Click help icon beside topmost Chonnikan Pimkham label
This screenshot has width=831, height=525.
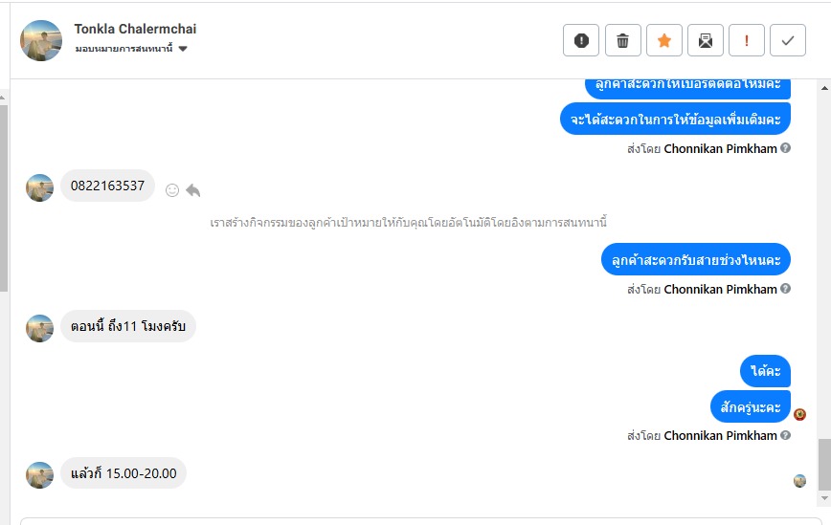(x=786, y=148)
